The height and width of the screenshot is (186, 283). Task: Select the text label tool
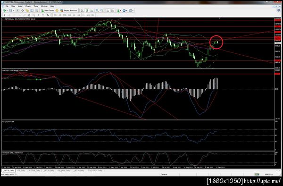click(x=43, y=15)
